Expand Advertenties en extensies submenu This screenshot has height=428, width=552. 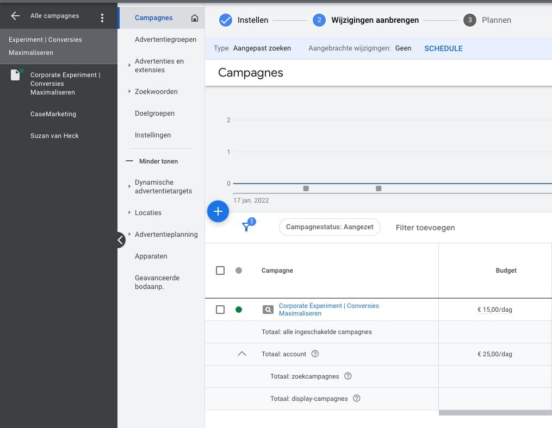click(129, 65)
